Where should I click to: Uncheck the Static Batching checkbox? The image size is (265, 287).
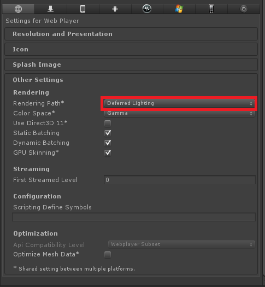[108, 133]
